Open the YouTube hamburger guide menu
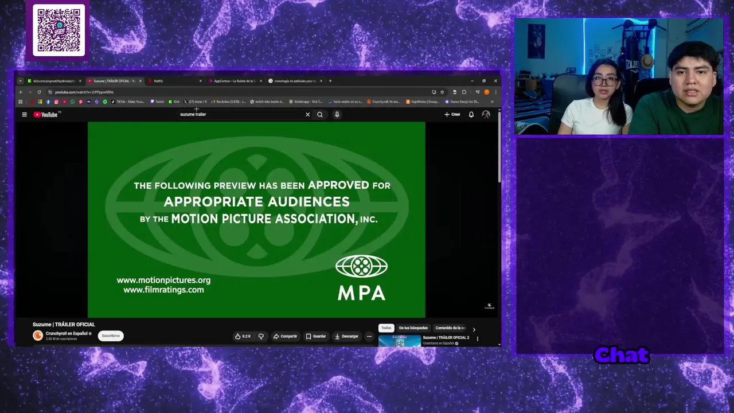Viewport: 734px width, 413px height. (24, 115)
